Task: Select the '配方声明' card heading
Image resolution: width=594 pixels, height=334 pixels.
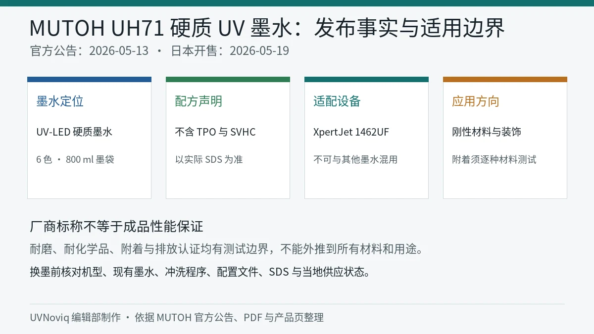Action: coord(198,101)
